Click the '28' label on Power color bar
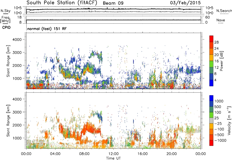The height and width of the screenshot is (160, 232). [216, 42]
